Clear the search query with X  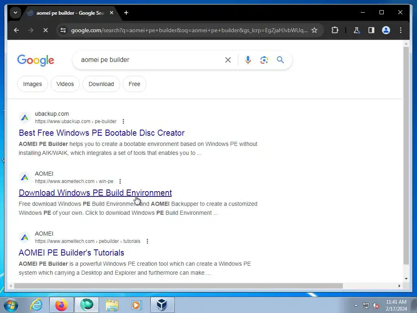coord(228,60)
